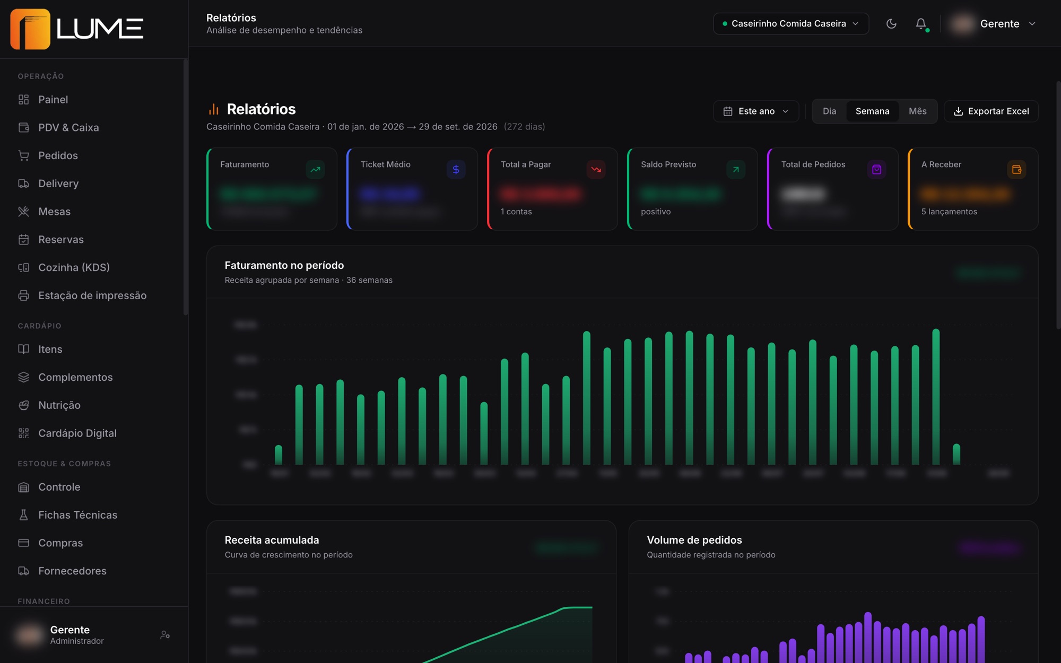Click the tallest bar in Faturamento chart
This screenshot has width=1061, height=663.
click(936, 397)
